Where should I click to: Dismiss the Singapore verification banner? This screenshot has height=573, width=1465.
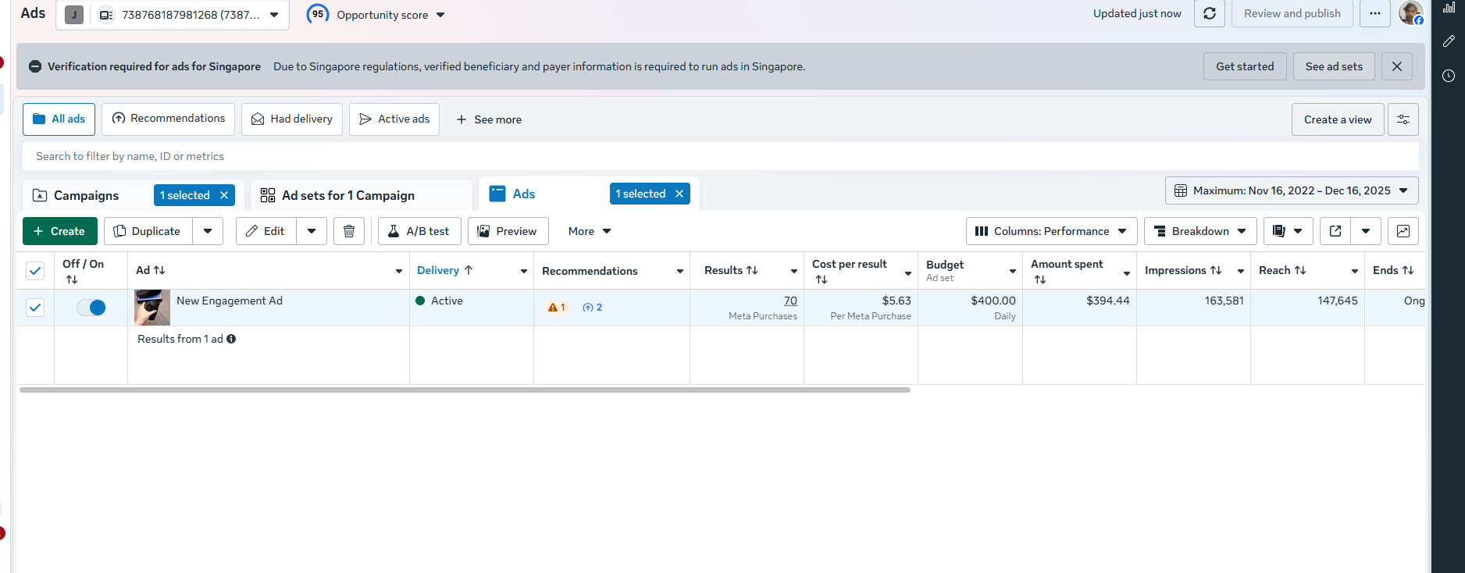[1397, 66]
